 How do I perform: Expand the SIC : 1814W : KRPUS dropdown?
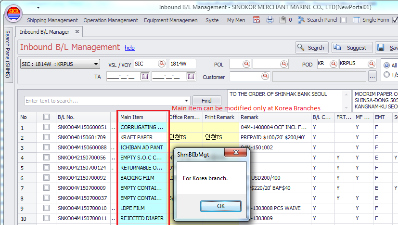(96, 64)
